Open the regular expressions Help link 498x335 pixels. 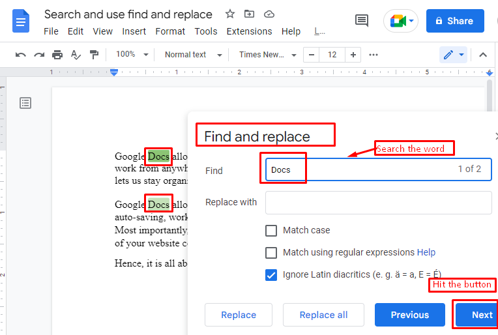426,252
